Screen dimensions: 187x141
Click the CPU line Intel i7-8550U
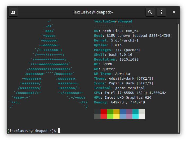(130, 93)
